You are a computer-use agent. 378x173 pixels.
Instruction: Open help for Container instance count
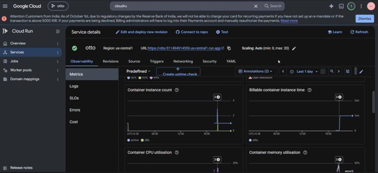coord(177,90)
